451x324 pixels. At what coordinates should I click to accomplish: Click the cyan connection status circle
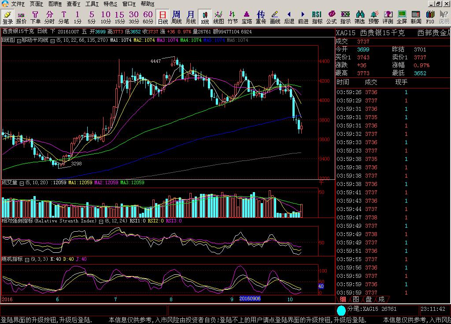tap(341, 310)
